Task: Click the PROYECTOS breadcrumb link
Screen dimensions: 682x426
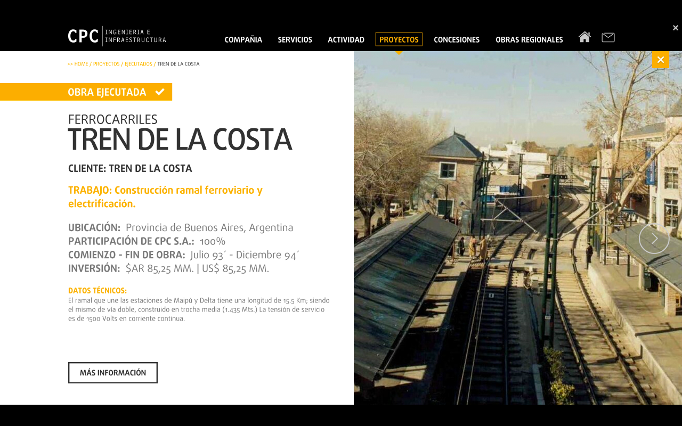Action: click(106, 64)
